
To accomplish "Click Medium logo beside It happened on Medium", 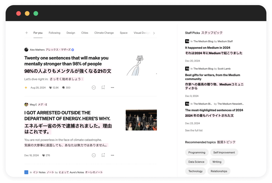I will click(187, 41).
